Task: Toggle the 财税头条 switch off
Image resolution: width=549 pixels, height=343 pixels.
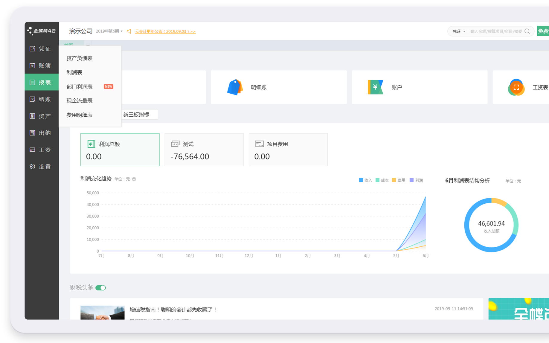Action: click(101, 288)
